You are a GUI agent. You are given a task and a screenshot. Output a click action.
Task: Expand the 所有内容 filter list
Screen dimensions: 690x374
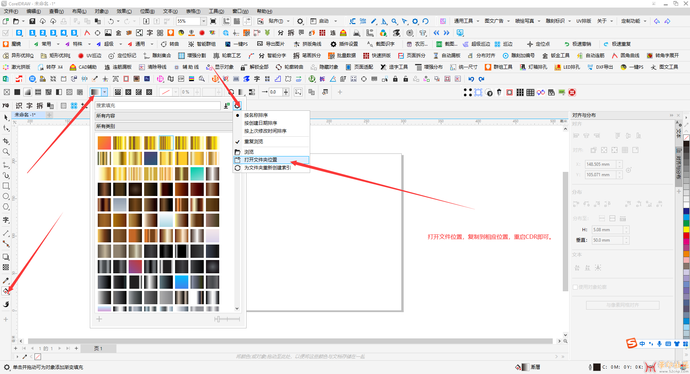pos(164,116)
